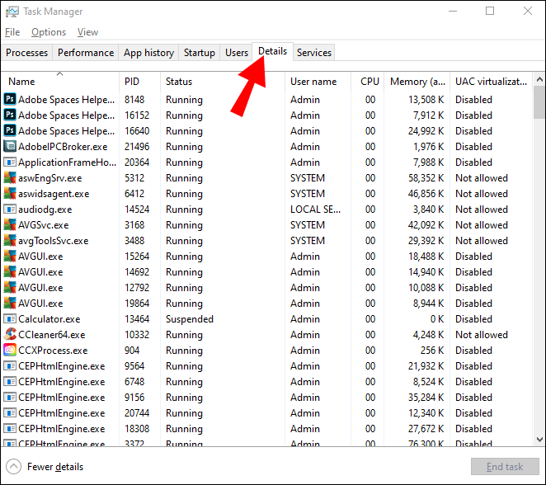Select the audiodg.exe process name

(x=45, y=210)
